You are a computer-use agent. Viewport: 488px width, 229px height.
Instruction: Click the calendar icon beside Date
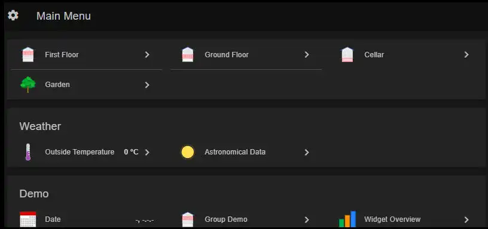click(28, 219)
